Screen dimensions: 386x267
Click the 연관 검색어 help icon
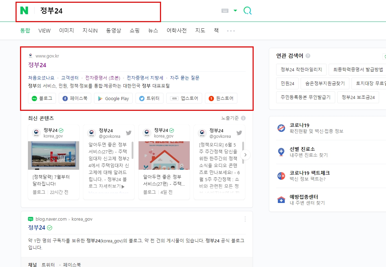tap(308, 56)
